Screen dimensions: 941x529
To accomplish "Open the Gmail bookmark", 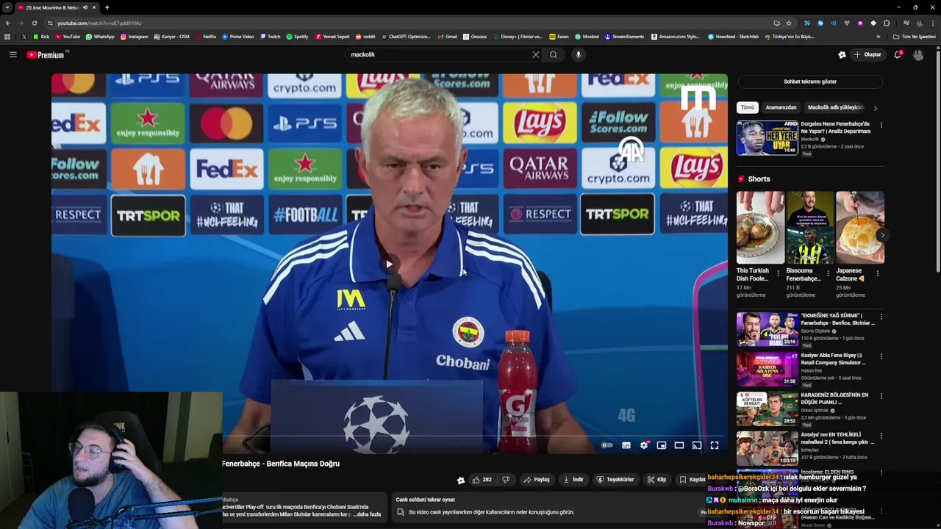I will pyautogui.click(x=447, y=36).
